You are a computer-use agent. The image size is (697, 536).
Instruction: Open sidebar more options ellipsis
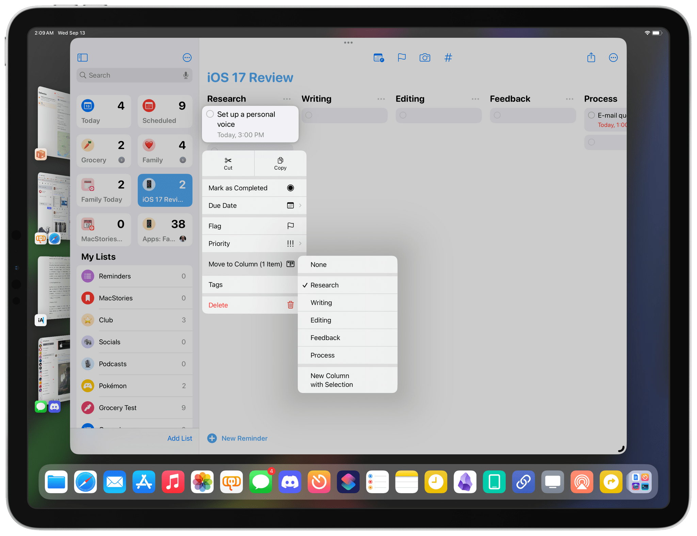tap(187, 57)
